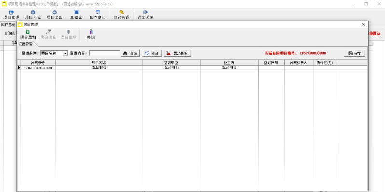The width and height of the screenshot is (385, 192).
Task: Click 退出系统 to exit
Action: click(146, 15)
